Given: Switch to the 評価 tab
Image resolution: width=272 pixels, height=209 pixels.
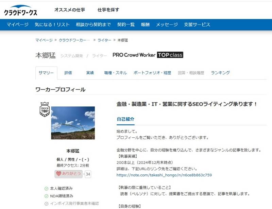Looking at the screenshot, I should 68,73.
